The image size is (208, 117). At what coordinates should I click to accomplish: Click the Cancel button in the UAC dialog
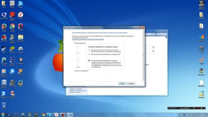click(131, 84)
